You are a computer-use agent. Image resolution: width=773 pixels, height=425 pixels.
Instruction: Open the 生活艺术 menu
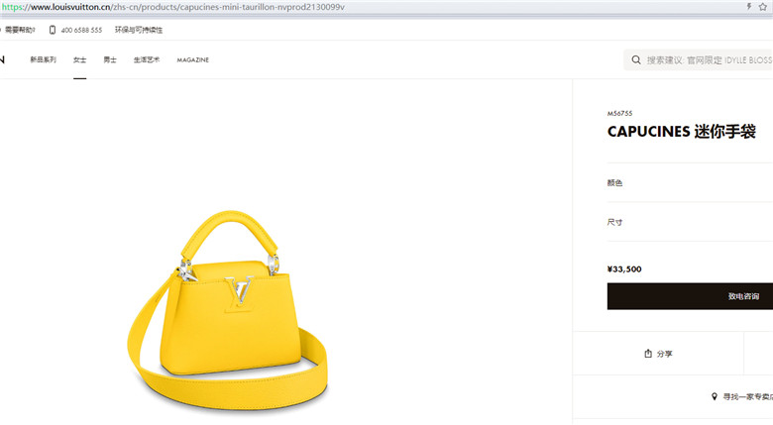[147, 59]
